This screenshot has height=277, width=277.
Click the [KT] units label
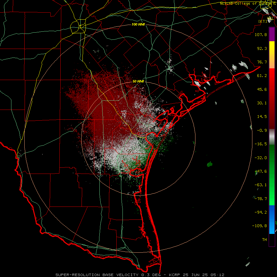pos(263,21)
